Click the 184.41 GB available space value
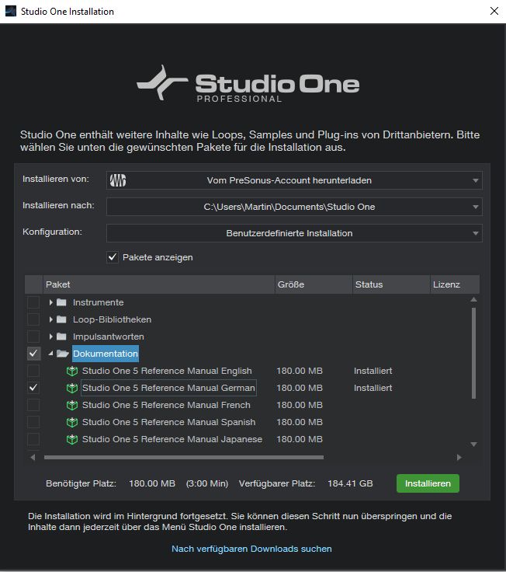Image resolution: width=506 pixels, height=572 pixels. tap(350, 483)
